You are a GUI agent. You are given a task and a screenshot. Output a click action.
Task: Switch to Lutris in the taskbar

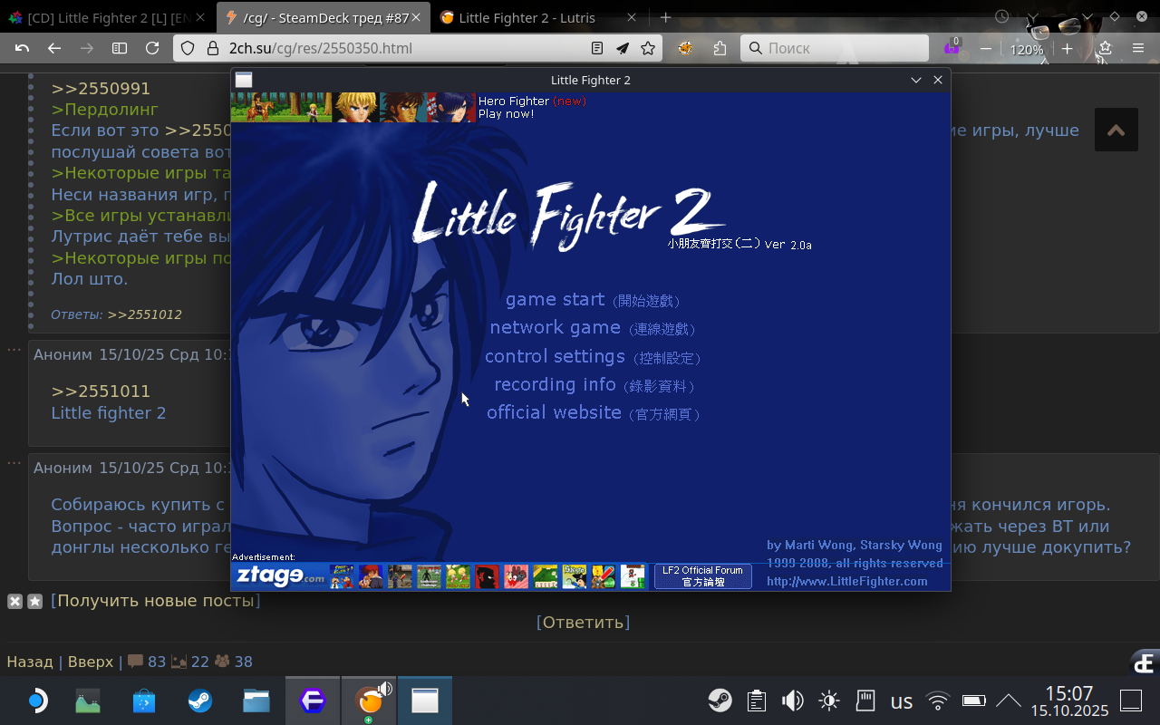[369, 701]
